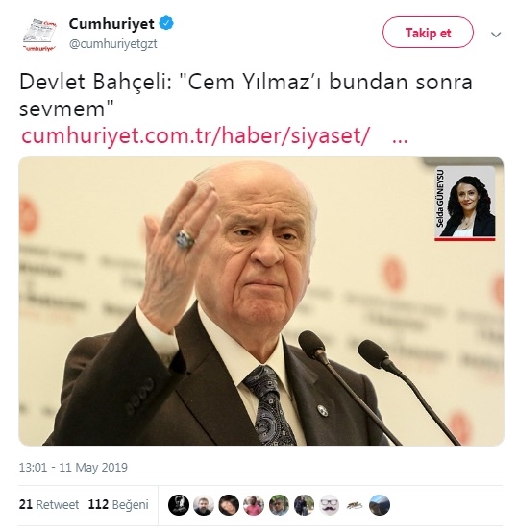Open the sunglasses man liker avatar
The image size is (518, 532).
click(279, 505)
